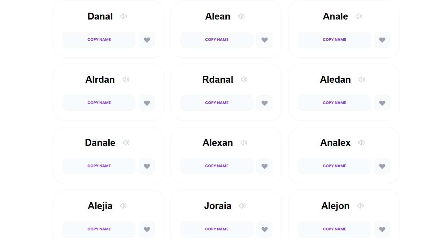This screenshot has height=240, width=431.
Task: Click COPY NAME under Alexan
Action: coord(217,166)
